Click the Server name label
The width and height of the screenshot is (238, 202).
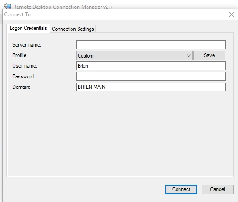[x=27, y=45]
